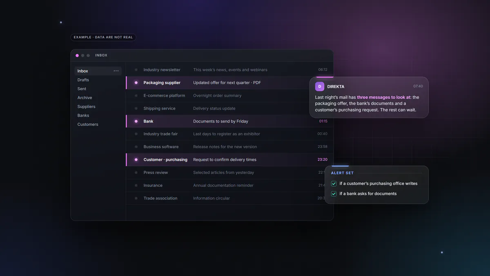Open "Documents to send by Friday" message
490x276 pixels.
coord(229,121)
